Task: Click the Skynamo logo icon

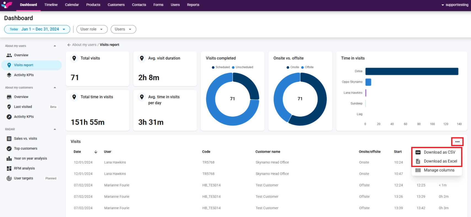Action: point(7,5)
